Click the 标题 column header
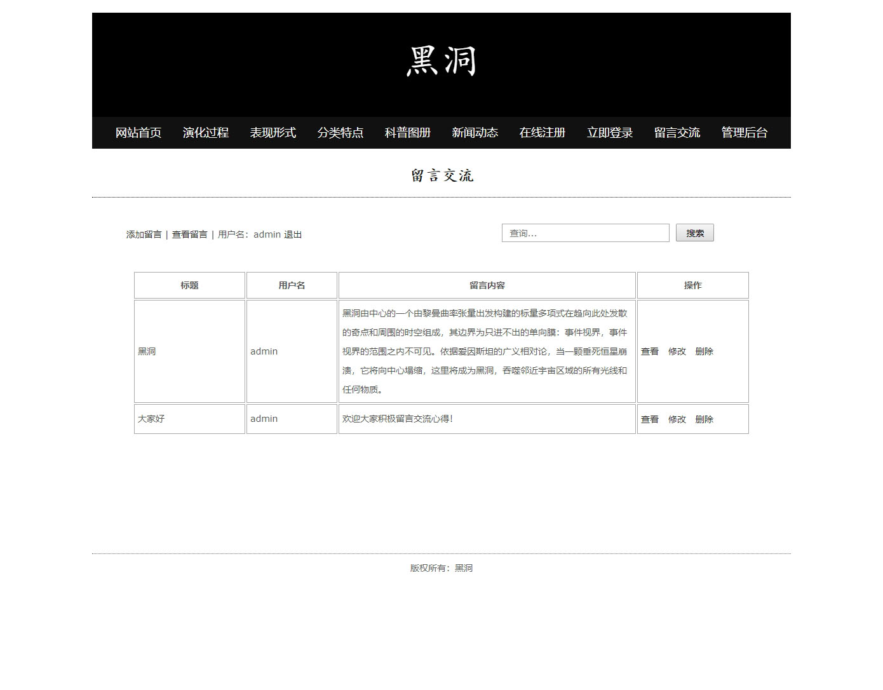Image resolution: width=883 pixels, height=690 pixels. 189,285
